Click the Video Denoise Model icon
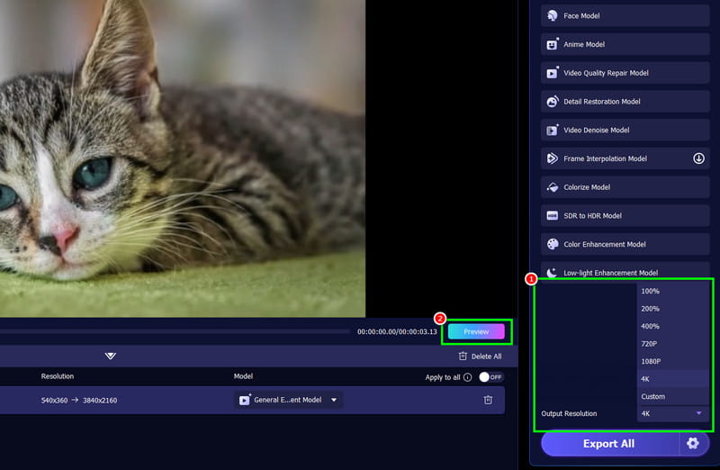This screenshot has width=720, height=470. point(552,130)
